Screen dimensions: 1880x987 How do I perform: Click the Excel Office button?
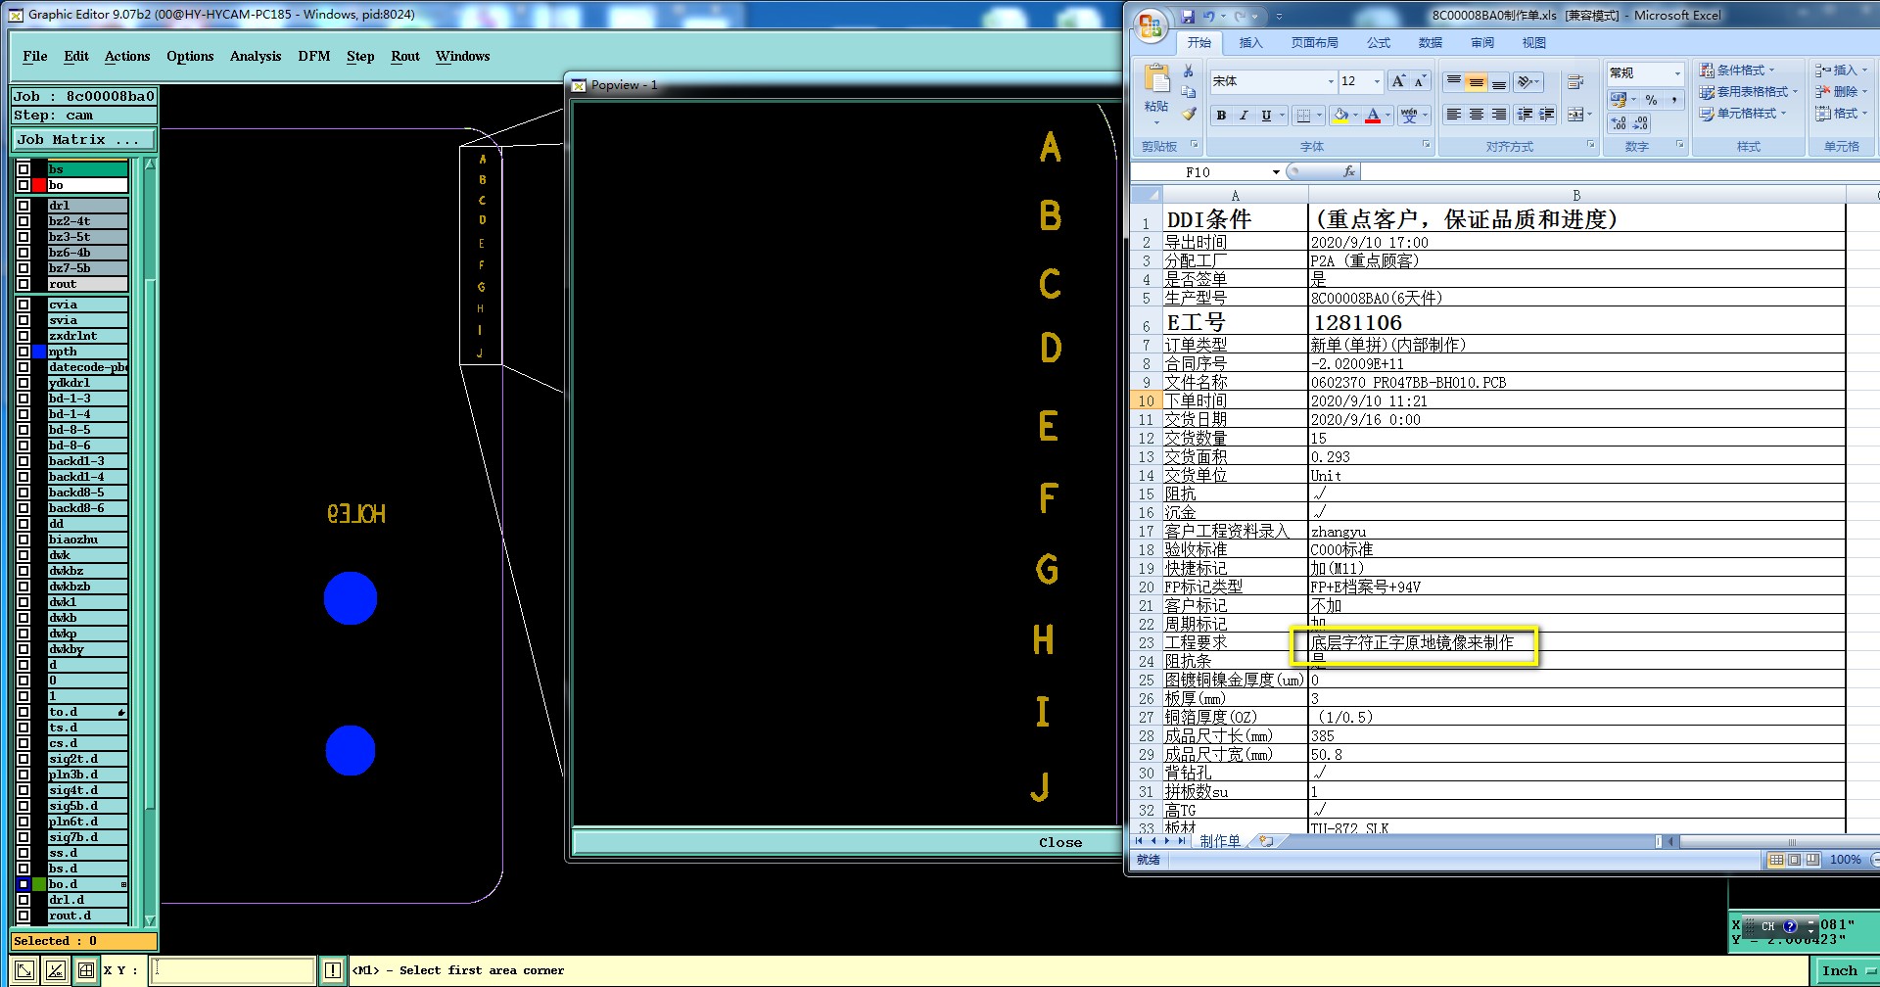1151,25
